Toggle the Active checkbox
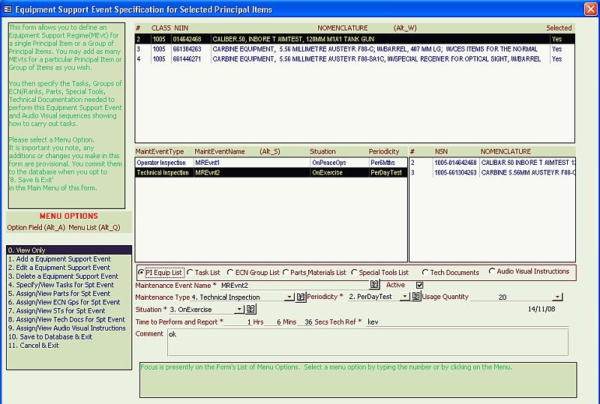The height and width of the screenshot is (404, 600). click(x=419, y=285)
